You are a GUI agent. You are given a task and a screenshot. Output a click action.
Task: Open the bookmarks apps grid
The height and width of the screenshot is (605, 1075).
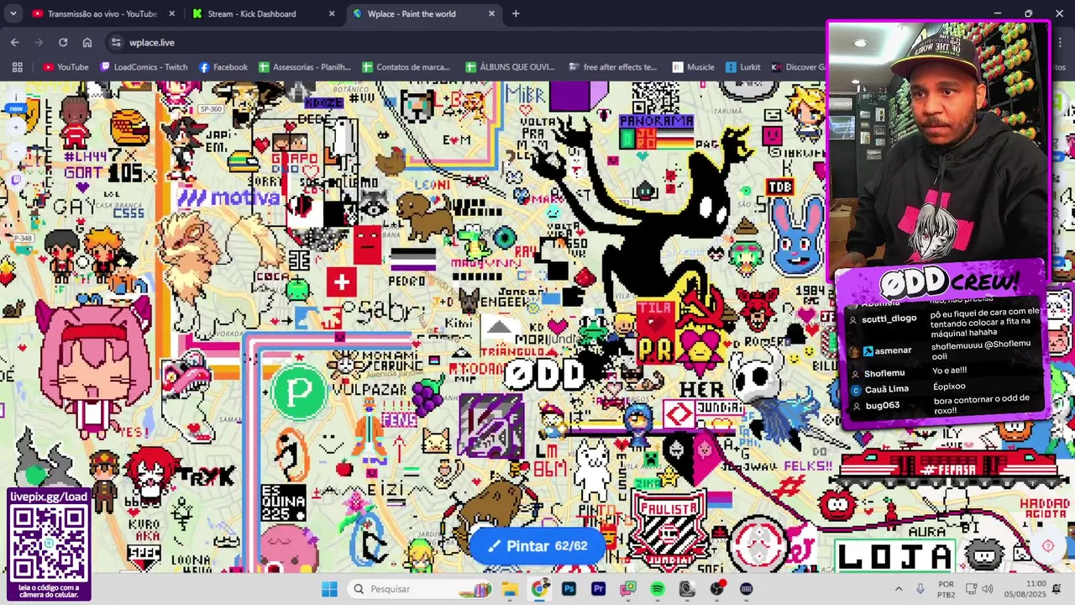point(17,67)
